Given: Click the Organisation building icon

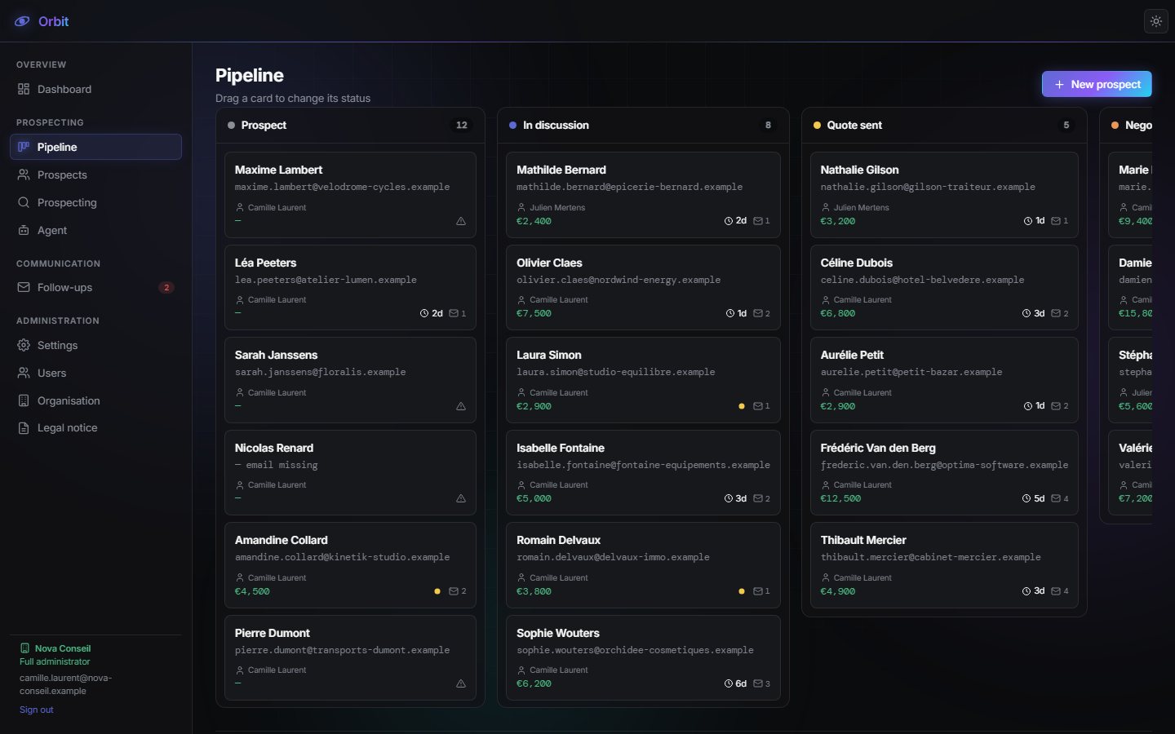Looking at the screenshot, I should 24,400.
